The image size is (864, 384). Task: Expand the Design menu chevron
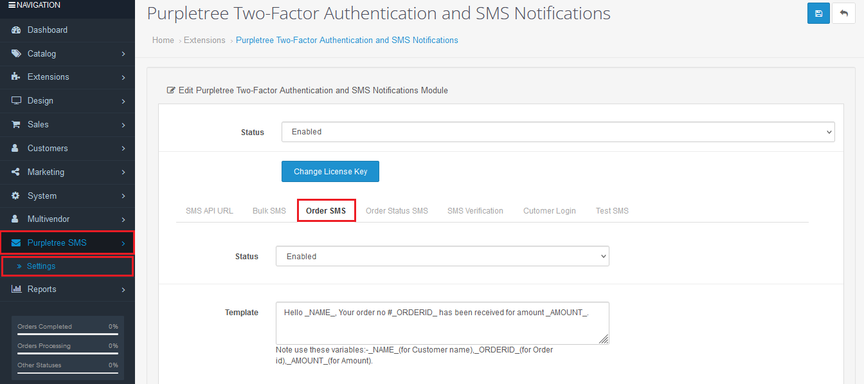click(123, 101)
